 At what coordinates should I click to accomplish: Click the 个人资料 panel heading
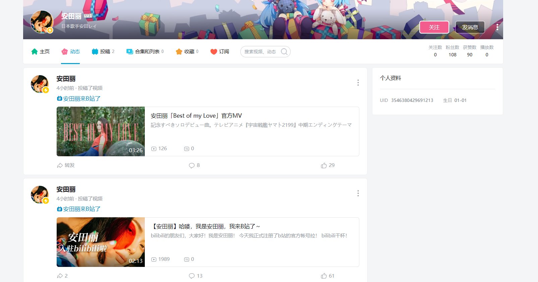pyautogui.click(x=391, y=78)
